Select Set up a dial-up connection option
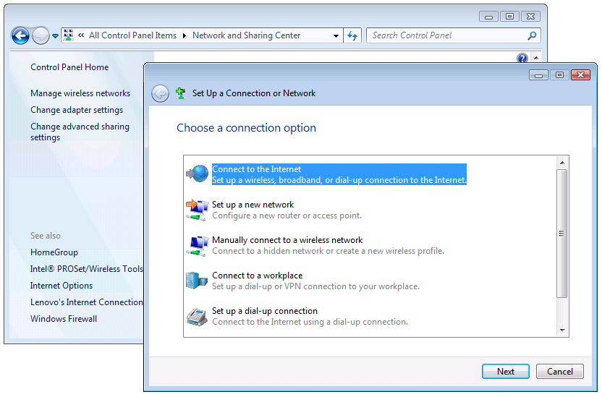The width and height of the screenshot is (602, 397). (x=310, y=317)
